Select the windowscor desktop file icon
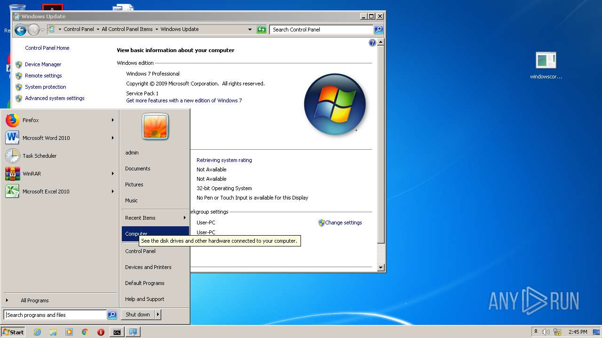The height and width of the screenshot is (338, 602). pos(546,65)
